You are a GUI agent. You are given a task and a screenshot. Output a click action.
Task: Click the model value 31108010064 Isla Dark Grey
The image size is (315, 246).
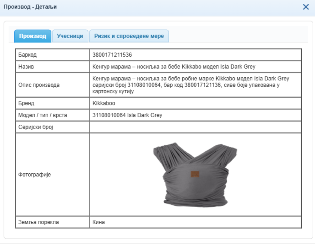click(x=127, y=115)
